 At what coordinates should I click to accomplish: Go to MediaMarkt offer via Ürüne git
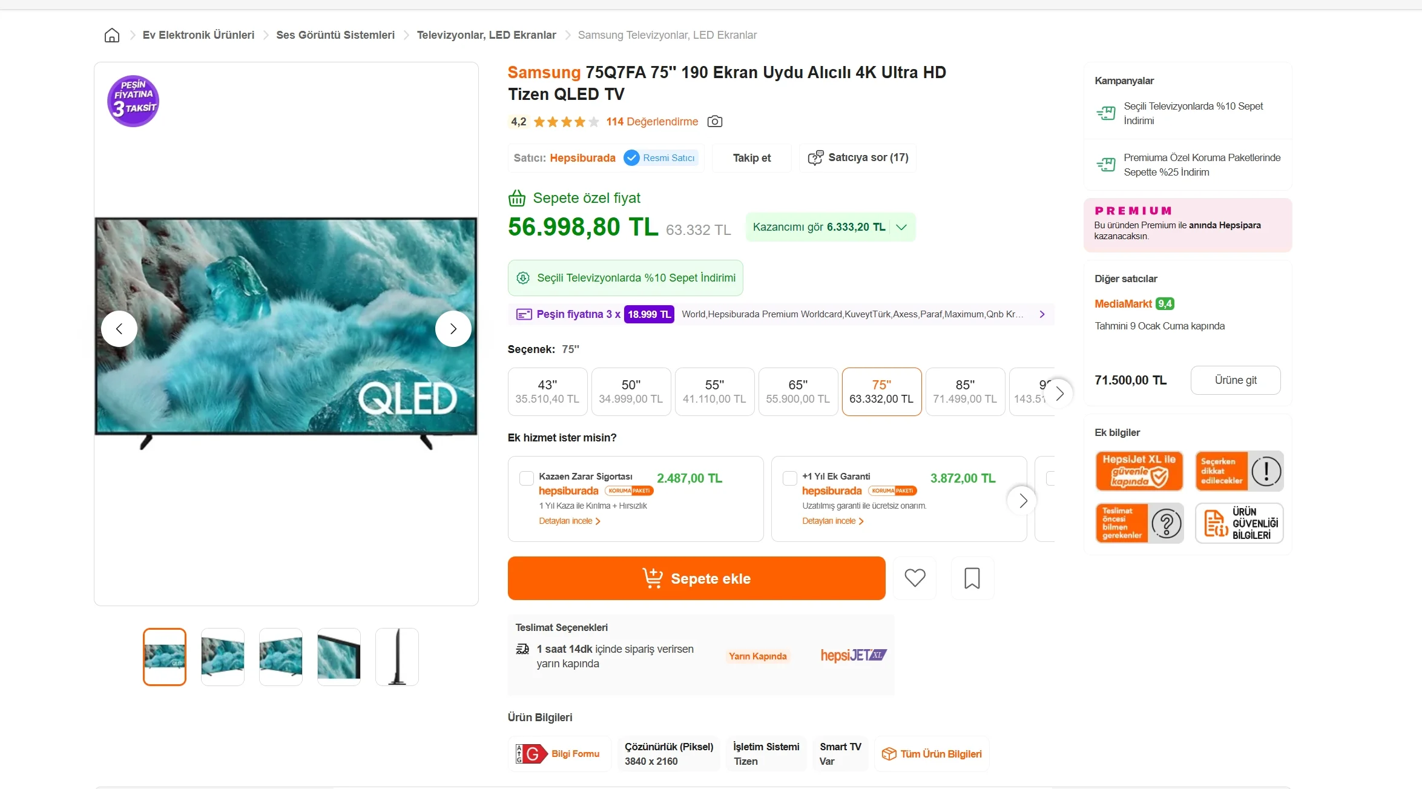pos(1235,380)
